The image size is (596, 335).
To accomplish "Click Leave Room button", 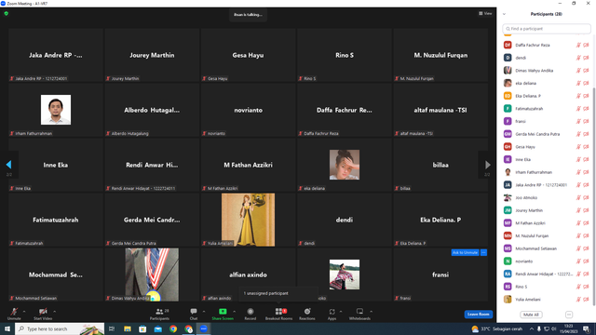I will pyautogui.click(x=478, y=315).
